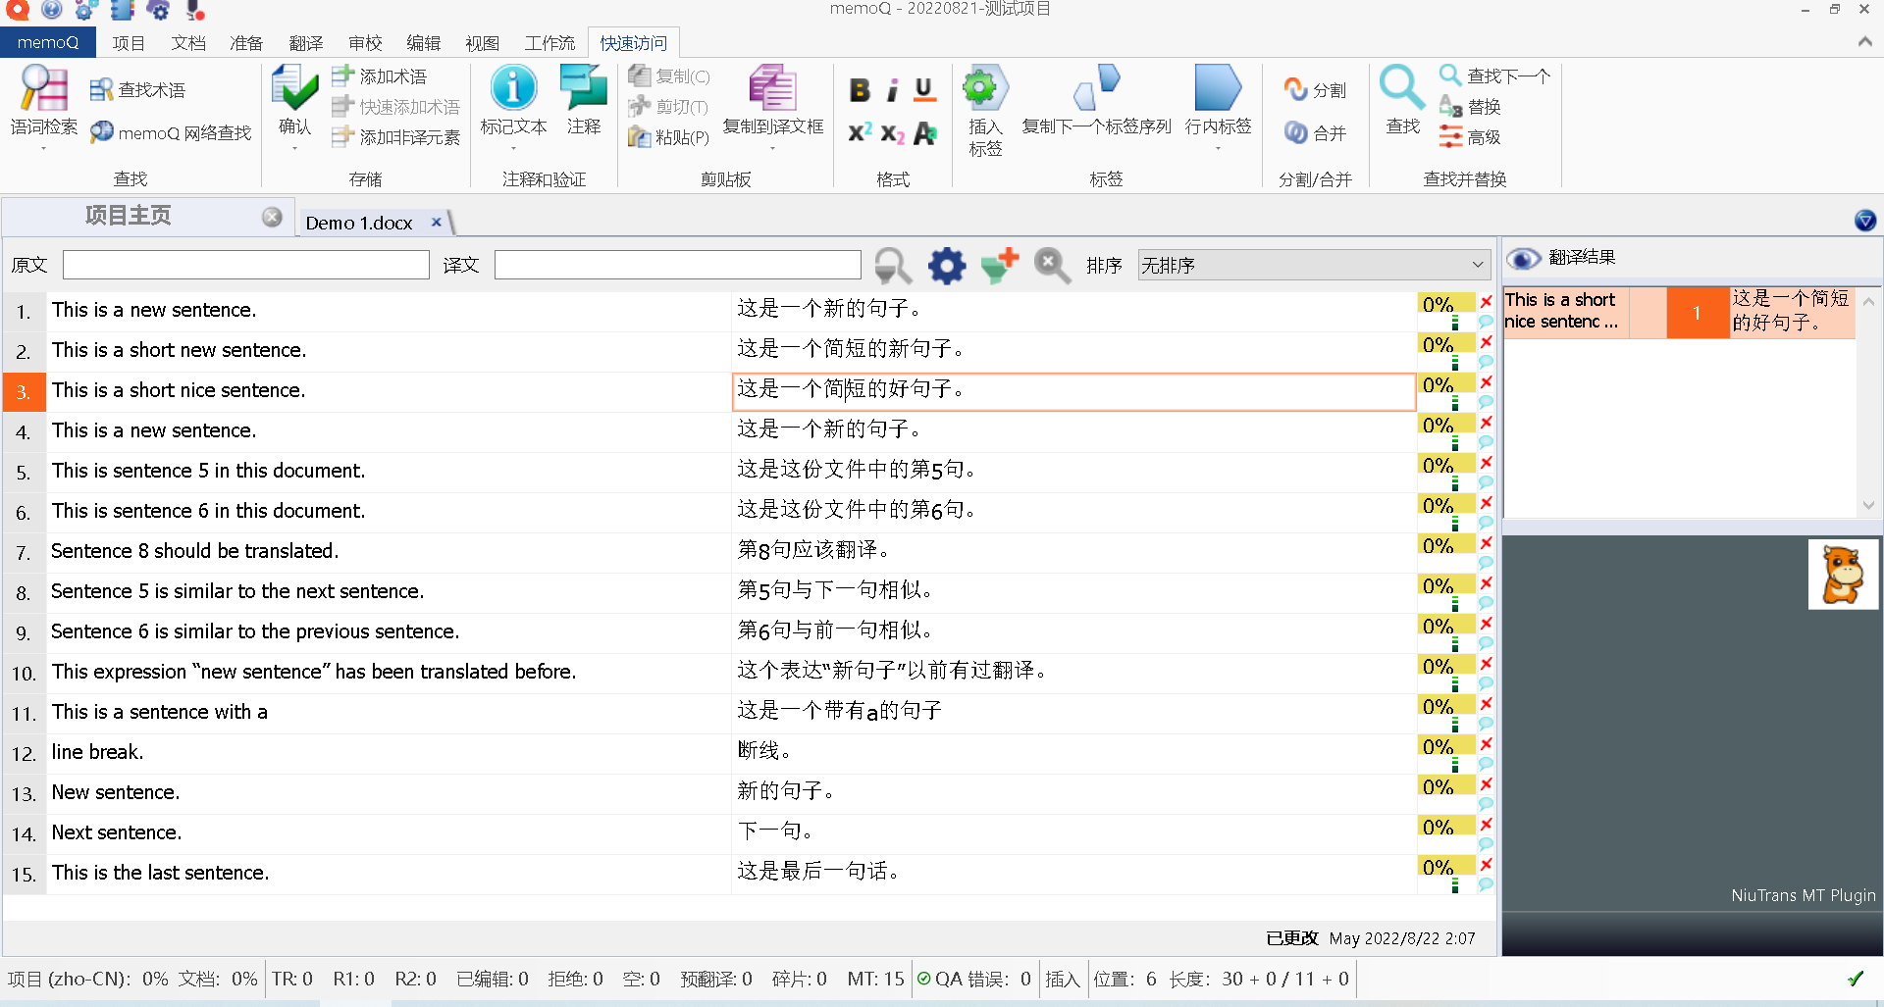This screenshot has width=1884, height=1007.
Task: Click the source text filter field
Action: [x=245, y=266]
